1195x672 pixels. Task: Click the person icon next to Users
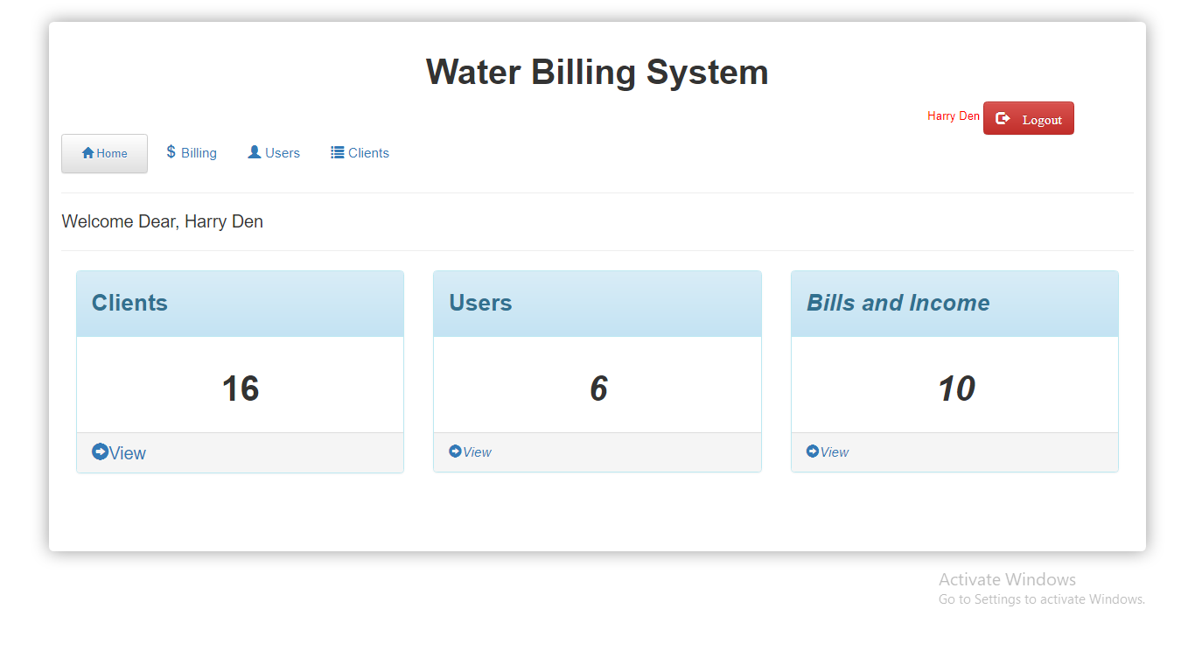coord(253,151)
